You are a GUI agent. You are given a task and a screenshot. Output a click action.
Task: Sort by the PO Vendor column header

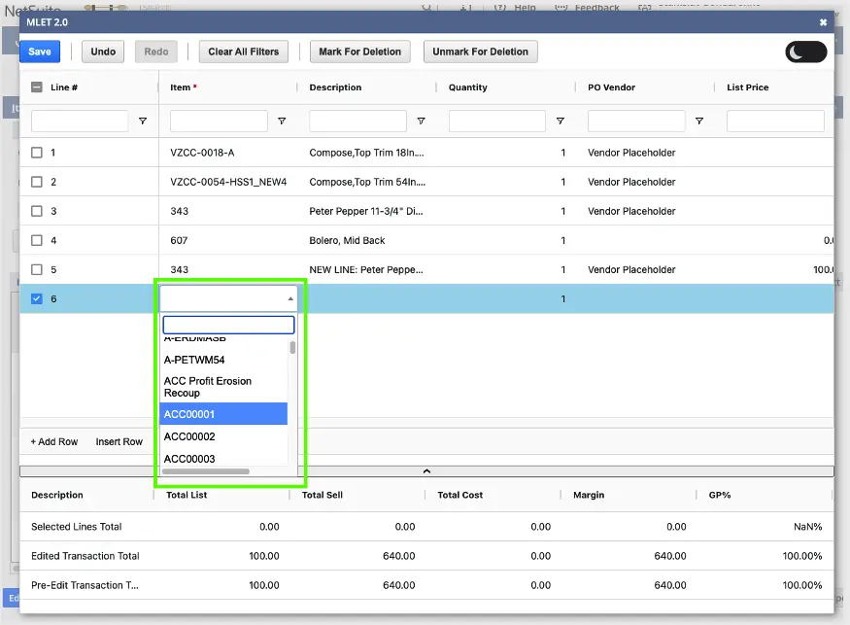coord(611,87)
